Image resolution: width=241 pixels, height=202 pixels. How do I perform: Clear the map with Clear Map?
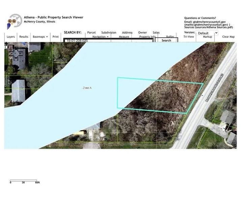pyautogui.click(x=228, y=37)
